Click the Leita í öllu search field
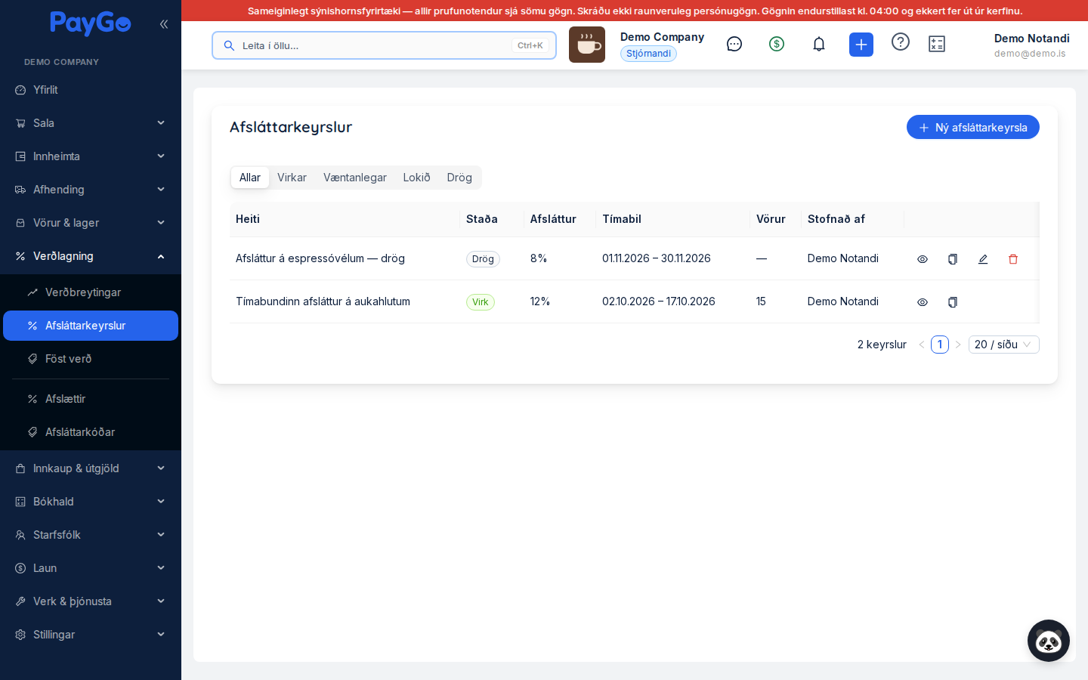The image size is (1088, 680). (384, 45)
